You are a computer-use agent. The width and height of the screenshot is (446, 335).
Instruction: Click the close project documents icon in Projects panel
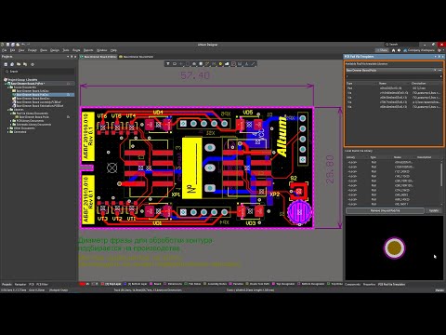click(25, 64)
